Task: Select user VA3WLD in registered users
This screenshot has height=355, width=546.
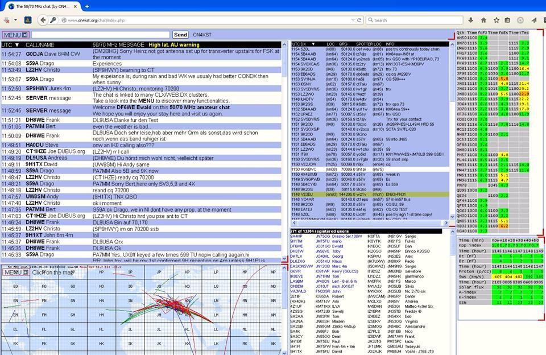Action: [x=298, y=292]
